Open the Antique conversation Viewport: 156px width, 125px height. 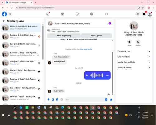point(21,63)
